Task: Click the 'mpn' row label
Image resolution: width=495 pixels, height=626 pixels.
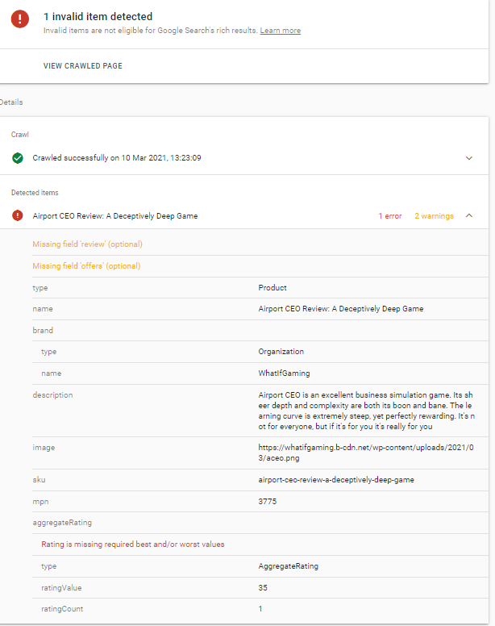Action: (x=40, y=502)
